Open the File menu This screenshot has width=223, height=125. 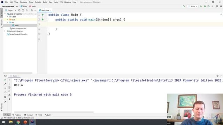pyautogui.click(x=6, y=2)
